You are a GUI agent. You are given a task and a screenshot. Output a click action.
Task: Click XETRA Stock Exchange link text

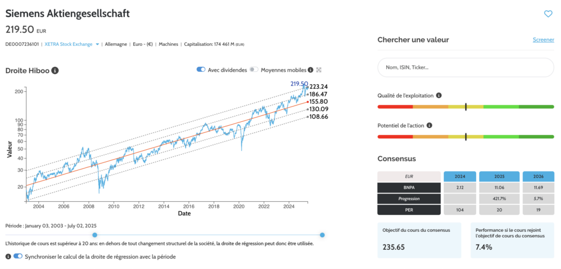68,44
